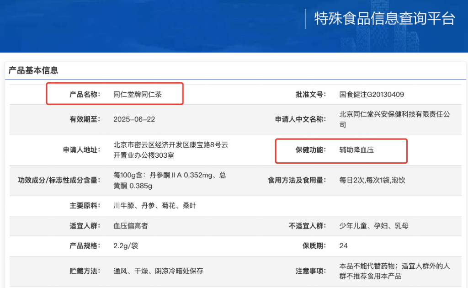Click the 保健功能 label

pos(311,150)
